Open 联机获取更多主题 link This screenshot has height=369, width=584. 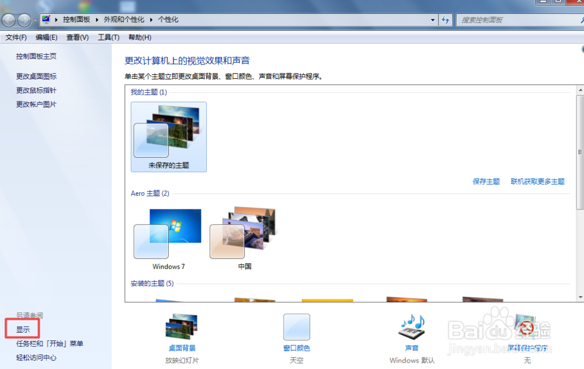point(538,181)
